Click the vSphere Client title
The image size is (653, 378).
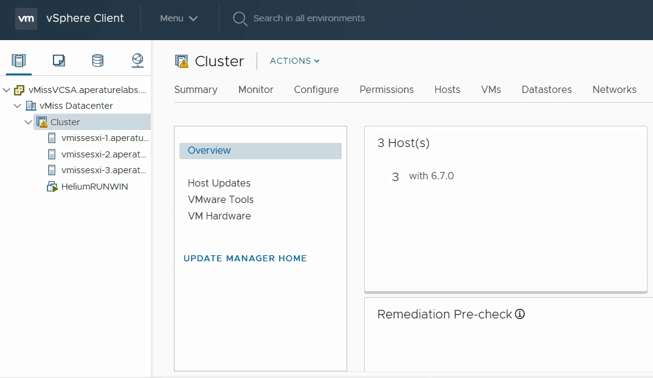point(85,18)
